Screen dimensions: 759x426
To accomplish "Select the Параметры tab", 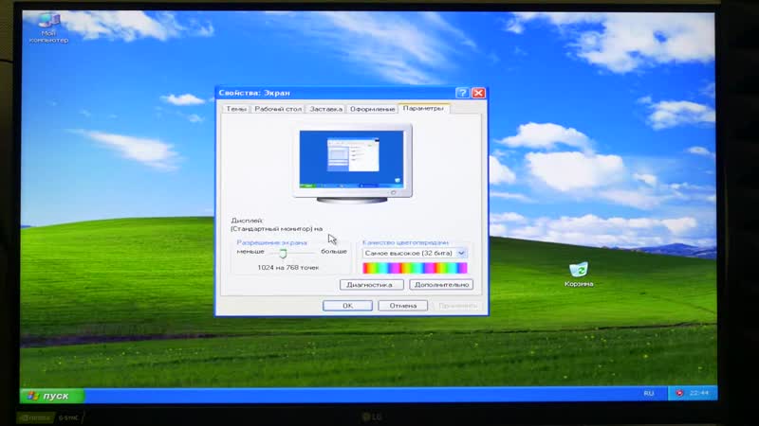I will coord(423,108).
